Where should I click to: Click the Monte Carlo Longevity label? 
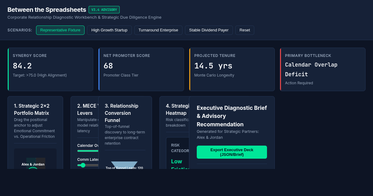[214, 75]
